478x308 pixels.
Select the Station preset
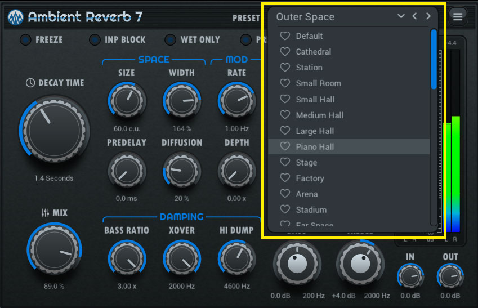click(349, 68)
